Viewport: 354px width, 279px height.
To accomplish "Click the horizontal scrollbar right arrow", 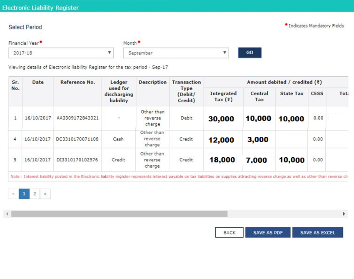I will click(x=344, y=214).
